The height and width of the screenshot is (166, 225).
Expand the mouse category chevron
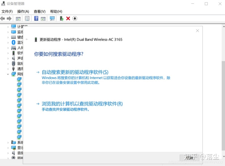pos(8,64)
